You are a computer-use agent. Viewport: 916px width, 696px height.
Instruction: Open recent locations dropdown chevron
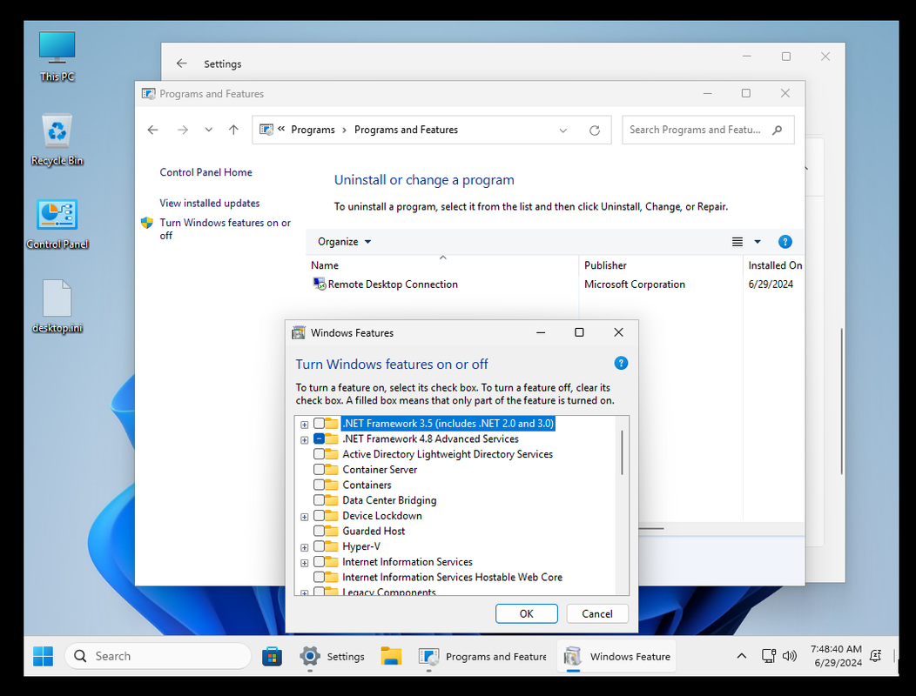coord(209,130)
